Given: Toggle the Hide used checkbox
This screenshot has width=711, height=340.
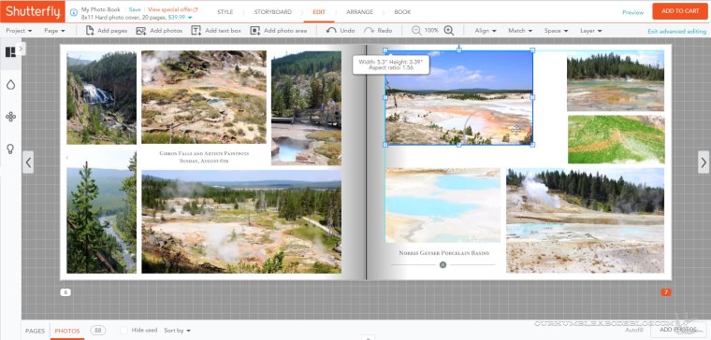Looking at the screenshot, I should click(123, 331).
